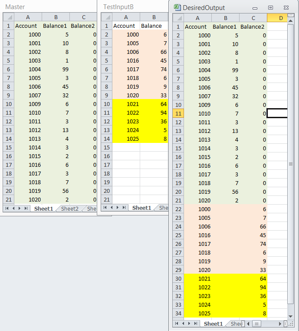The width and height of the screenshot is (299, 331).
Task: Go to last sheet in DesiredOutput window
Action: [196, 324]
